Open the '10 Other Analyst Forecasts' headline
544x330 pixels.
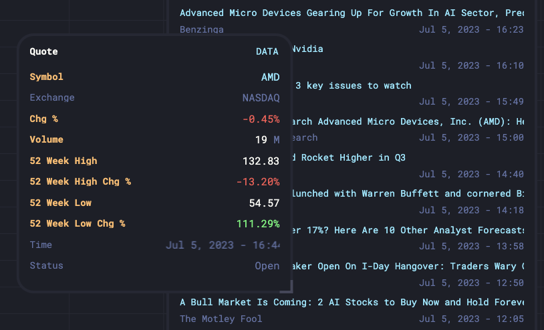[x=408, y=230]
